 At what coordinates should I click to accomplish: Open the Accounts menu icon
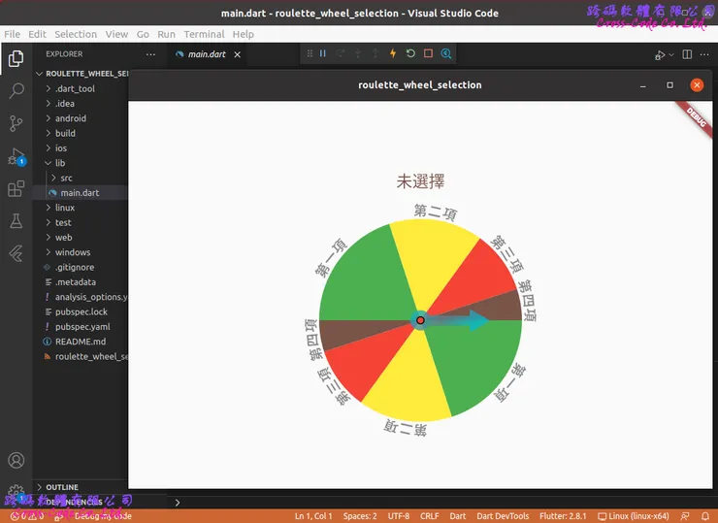click(x=16, y=460)
